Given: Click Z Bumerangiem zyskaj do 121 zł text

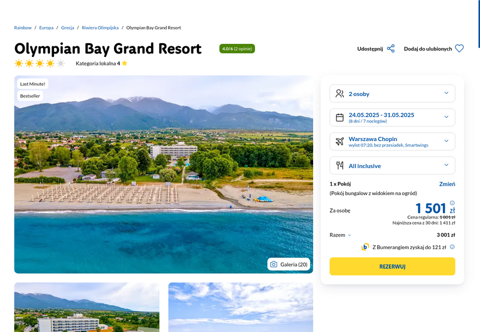Looking at the screenshot, I should tap(409, 247).
